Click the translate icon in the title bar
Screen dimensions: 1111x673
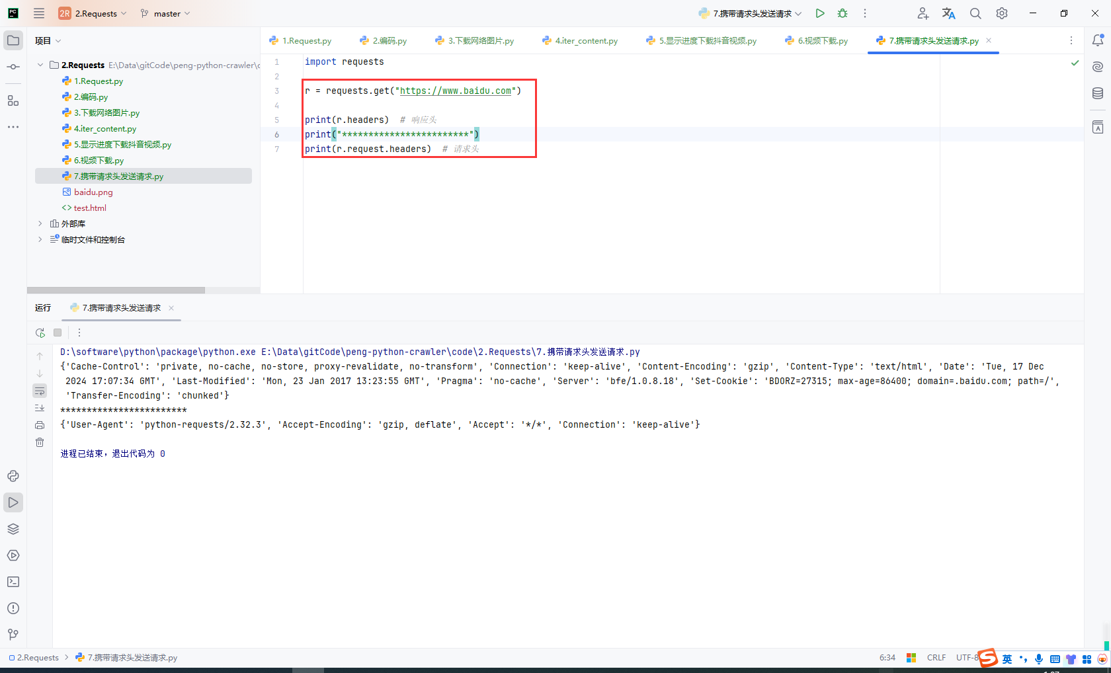point(949,13)
